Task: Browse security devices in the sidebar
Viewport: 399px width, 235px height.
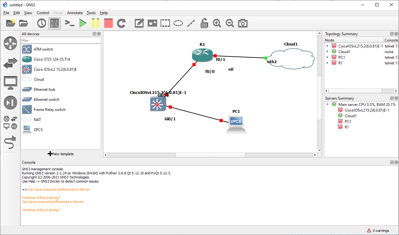Action: (10, 103)
